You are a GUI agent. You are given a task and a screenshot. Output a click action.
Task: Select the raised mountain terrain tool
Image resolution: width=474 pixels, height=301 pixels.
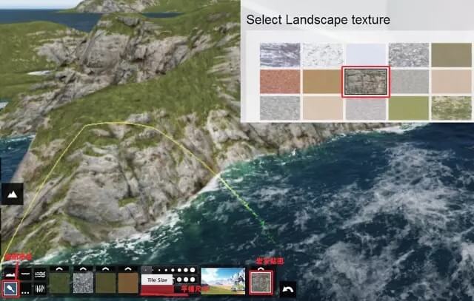point(9,274)
